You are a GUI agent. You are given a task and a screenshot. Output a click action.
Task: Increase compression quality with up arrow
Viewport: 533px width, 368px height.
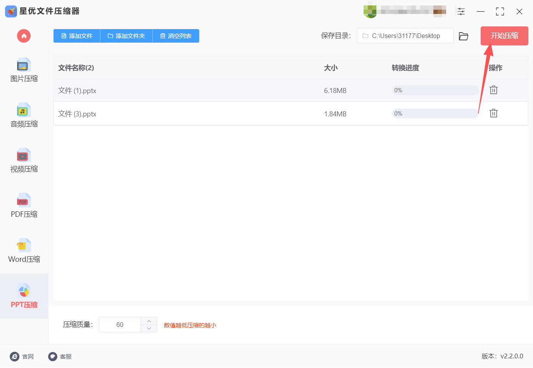pyautogui.click(x=148, y=320)
